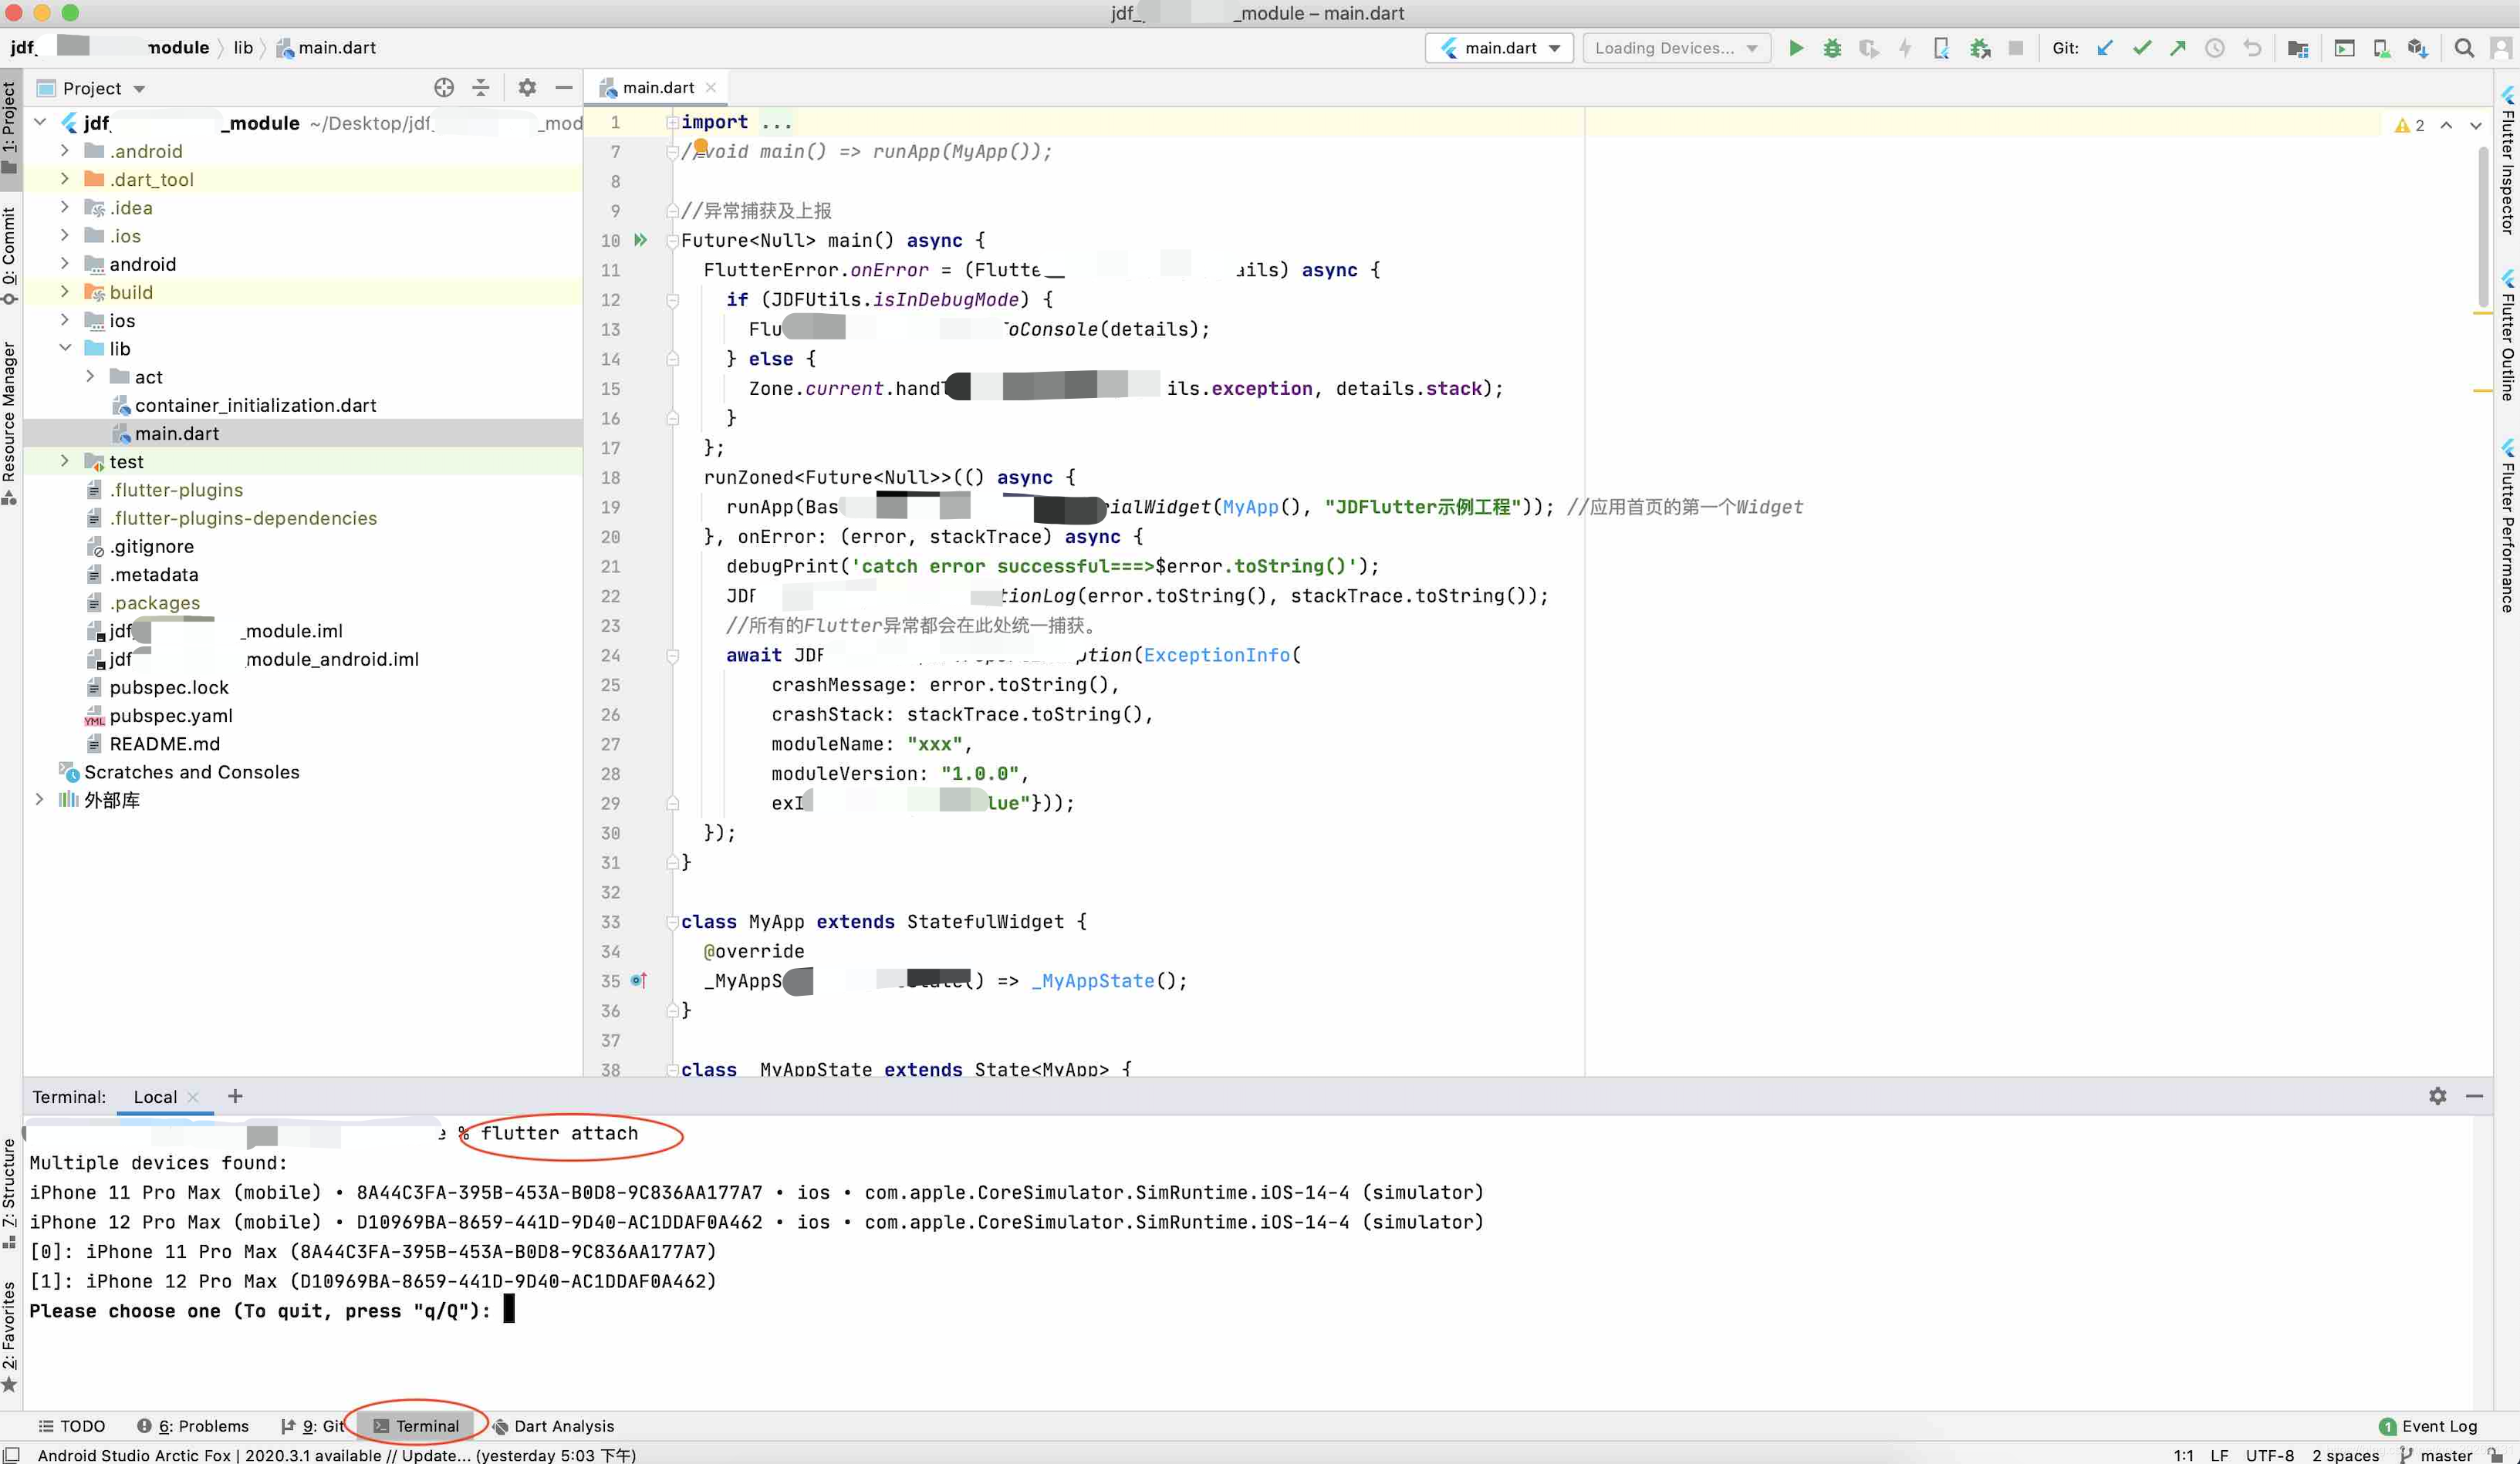
Task: Open the SDK Manager icon
Action: click(x=2418, y=48)
